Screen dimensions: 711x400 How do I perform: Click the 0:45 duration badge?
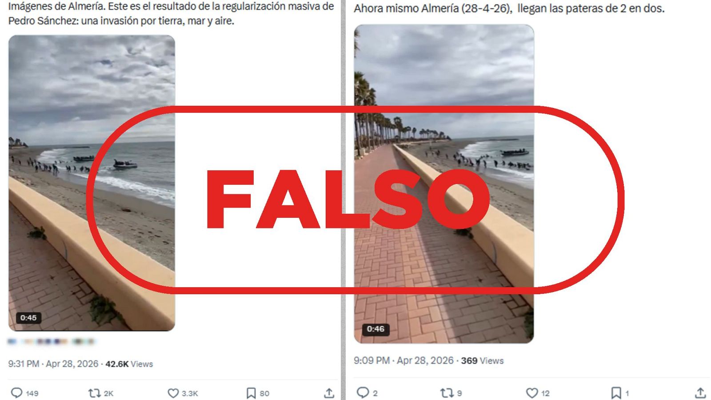point(28,318)
